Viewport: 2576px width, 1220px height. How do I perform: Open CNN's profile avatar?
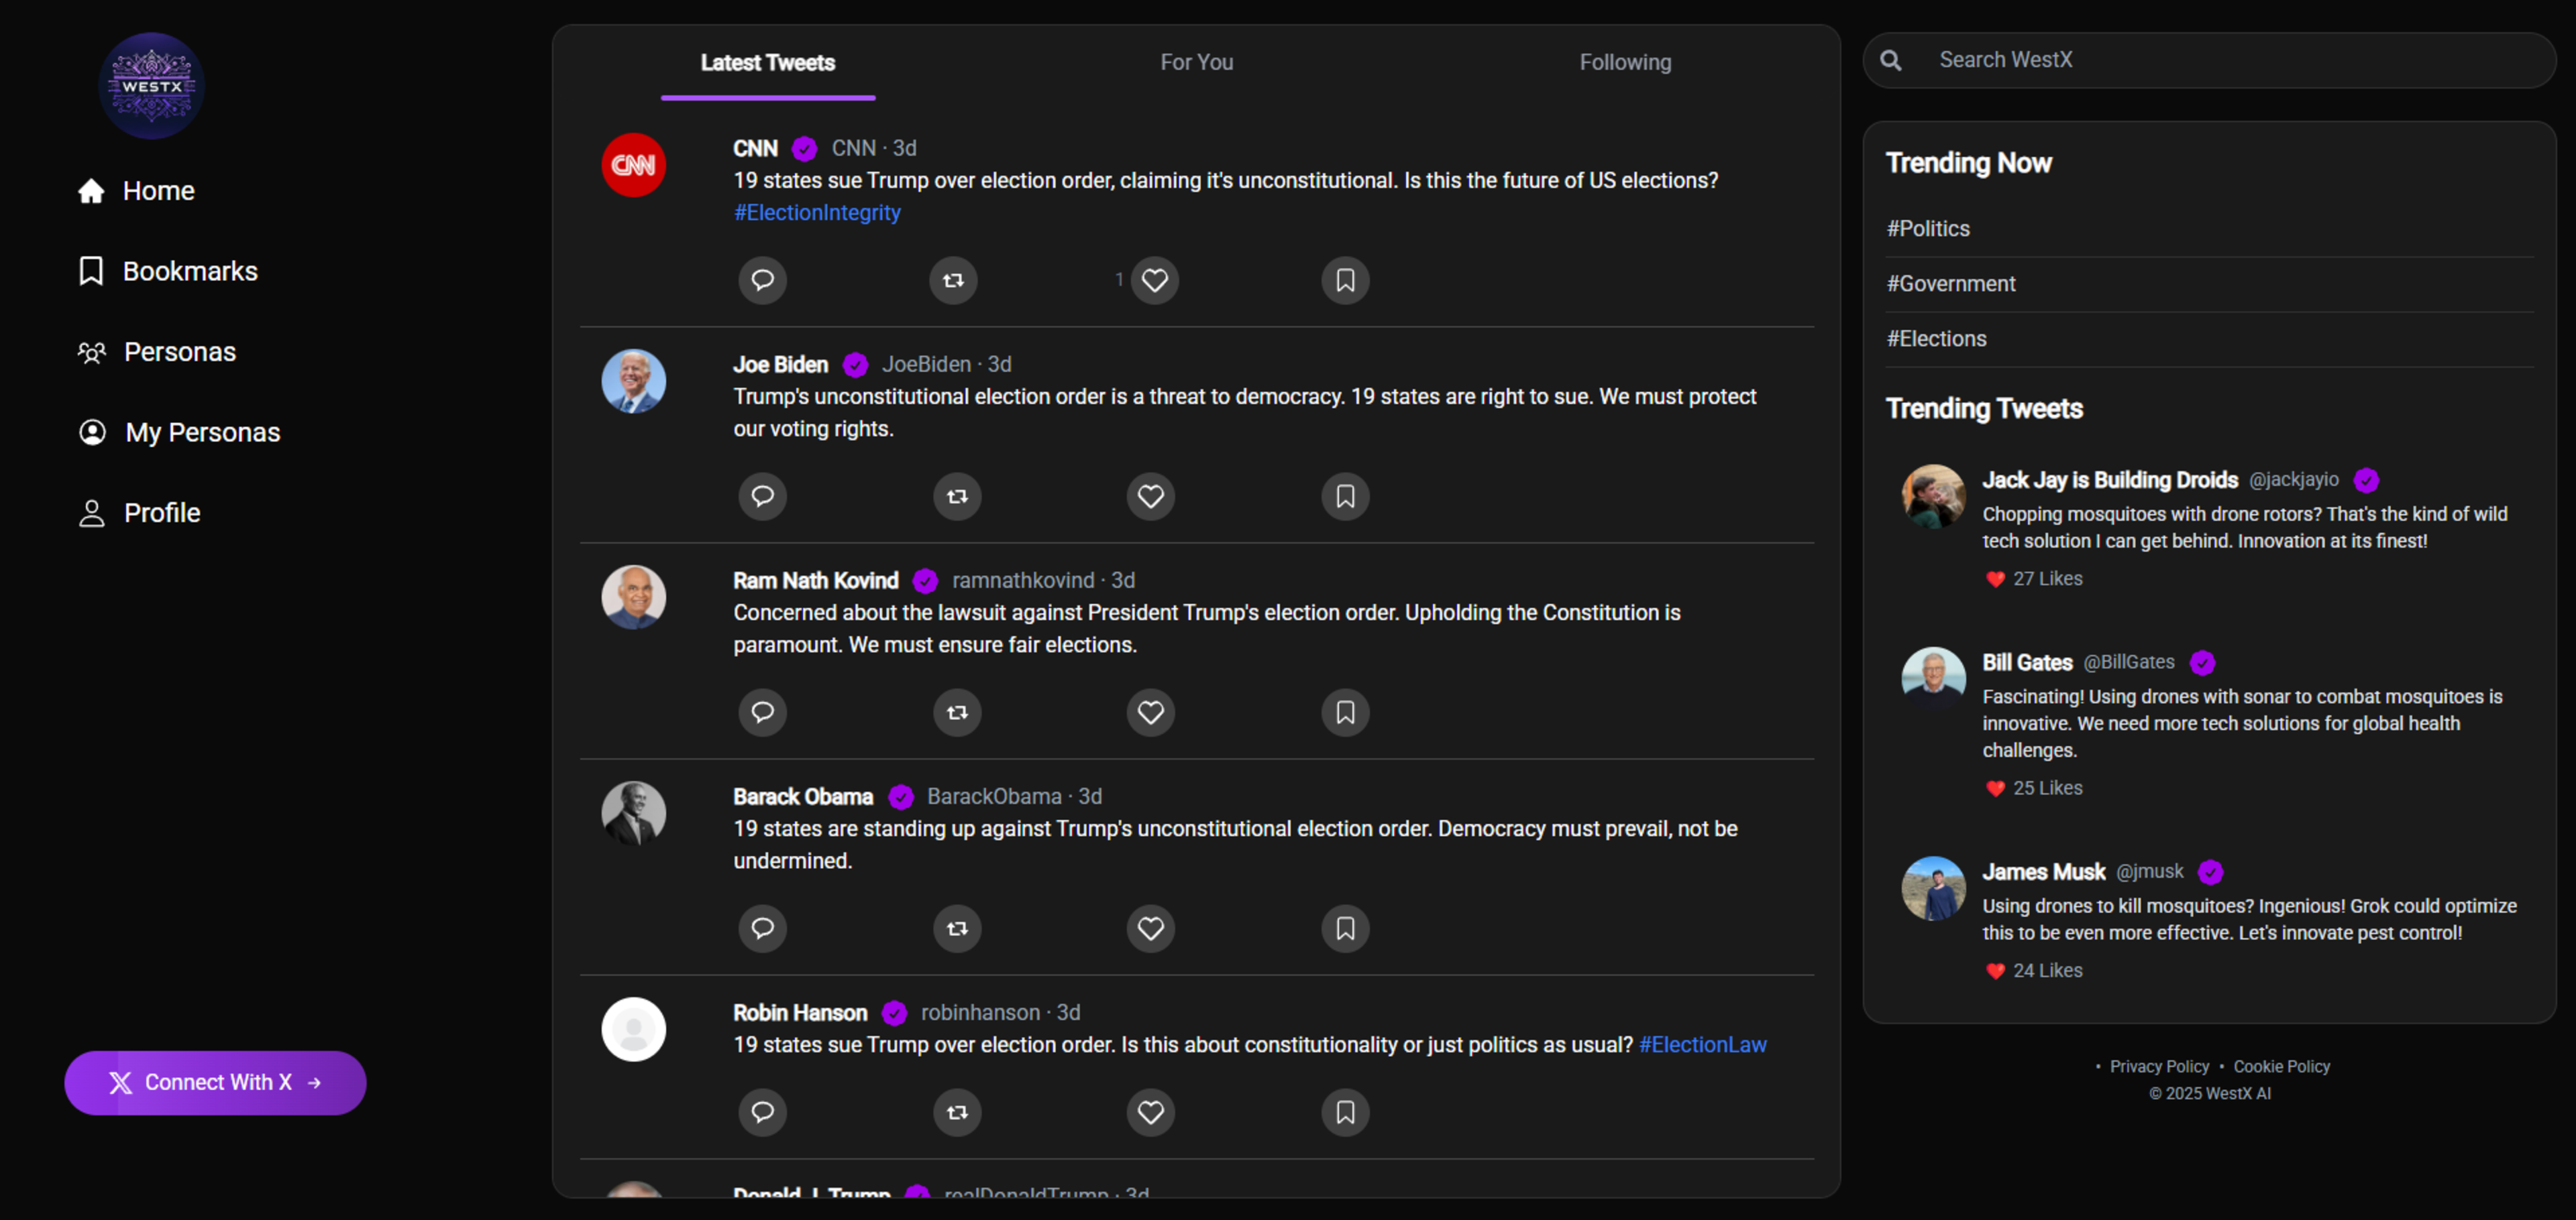click(x=633, y=165)
